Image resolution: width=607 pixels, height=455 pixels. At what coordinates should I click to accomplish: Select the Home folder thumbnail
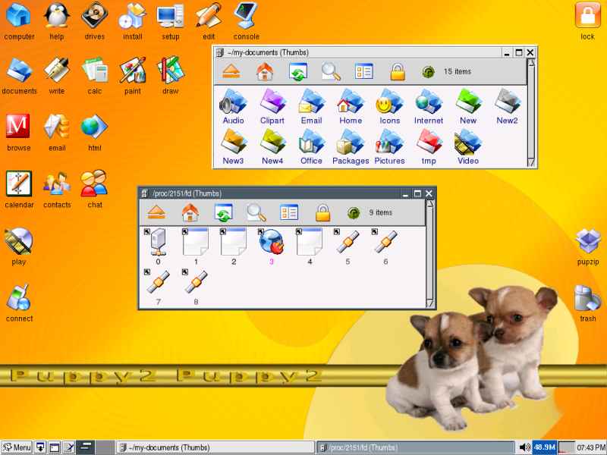[351, 106]
